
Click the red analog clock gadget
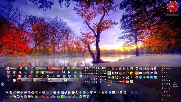173,7
